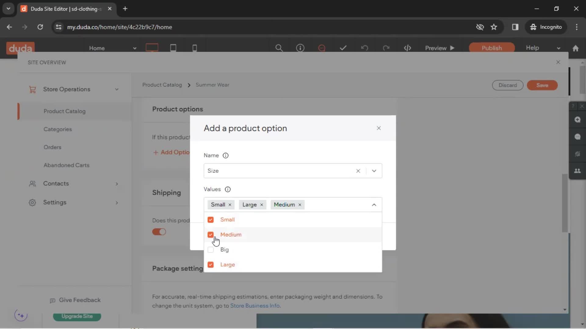Click the home icon at top right
586x329 pixels.
pyautogui.click(x=576, y=48)
